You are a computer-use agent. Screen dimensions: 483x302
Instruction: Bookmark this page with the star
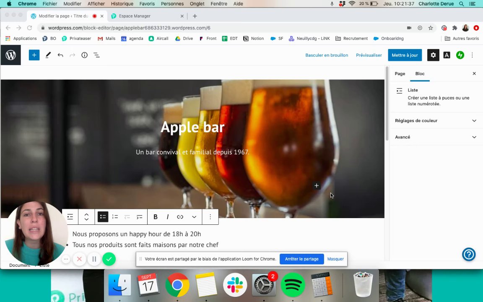(431, 28)
